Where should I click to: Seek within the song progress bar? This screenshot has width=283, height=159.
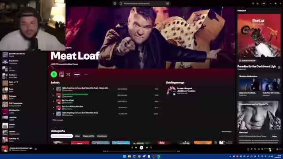(x=141, y=151)
